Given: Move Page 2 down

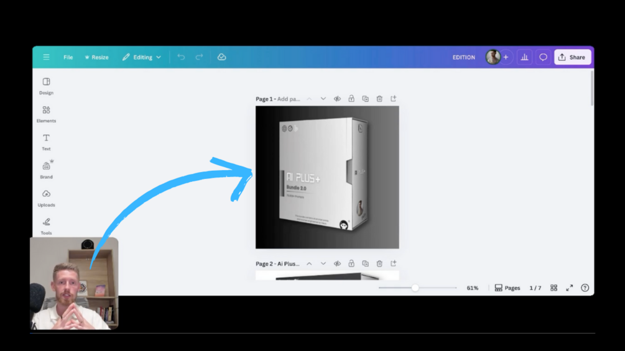Looking at the screenshot, I should (323, 263).
